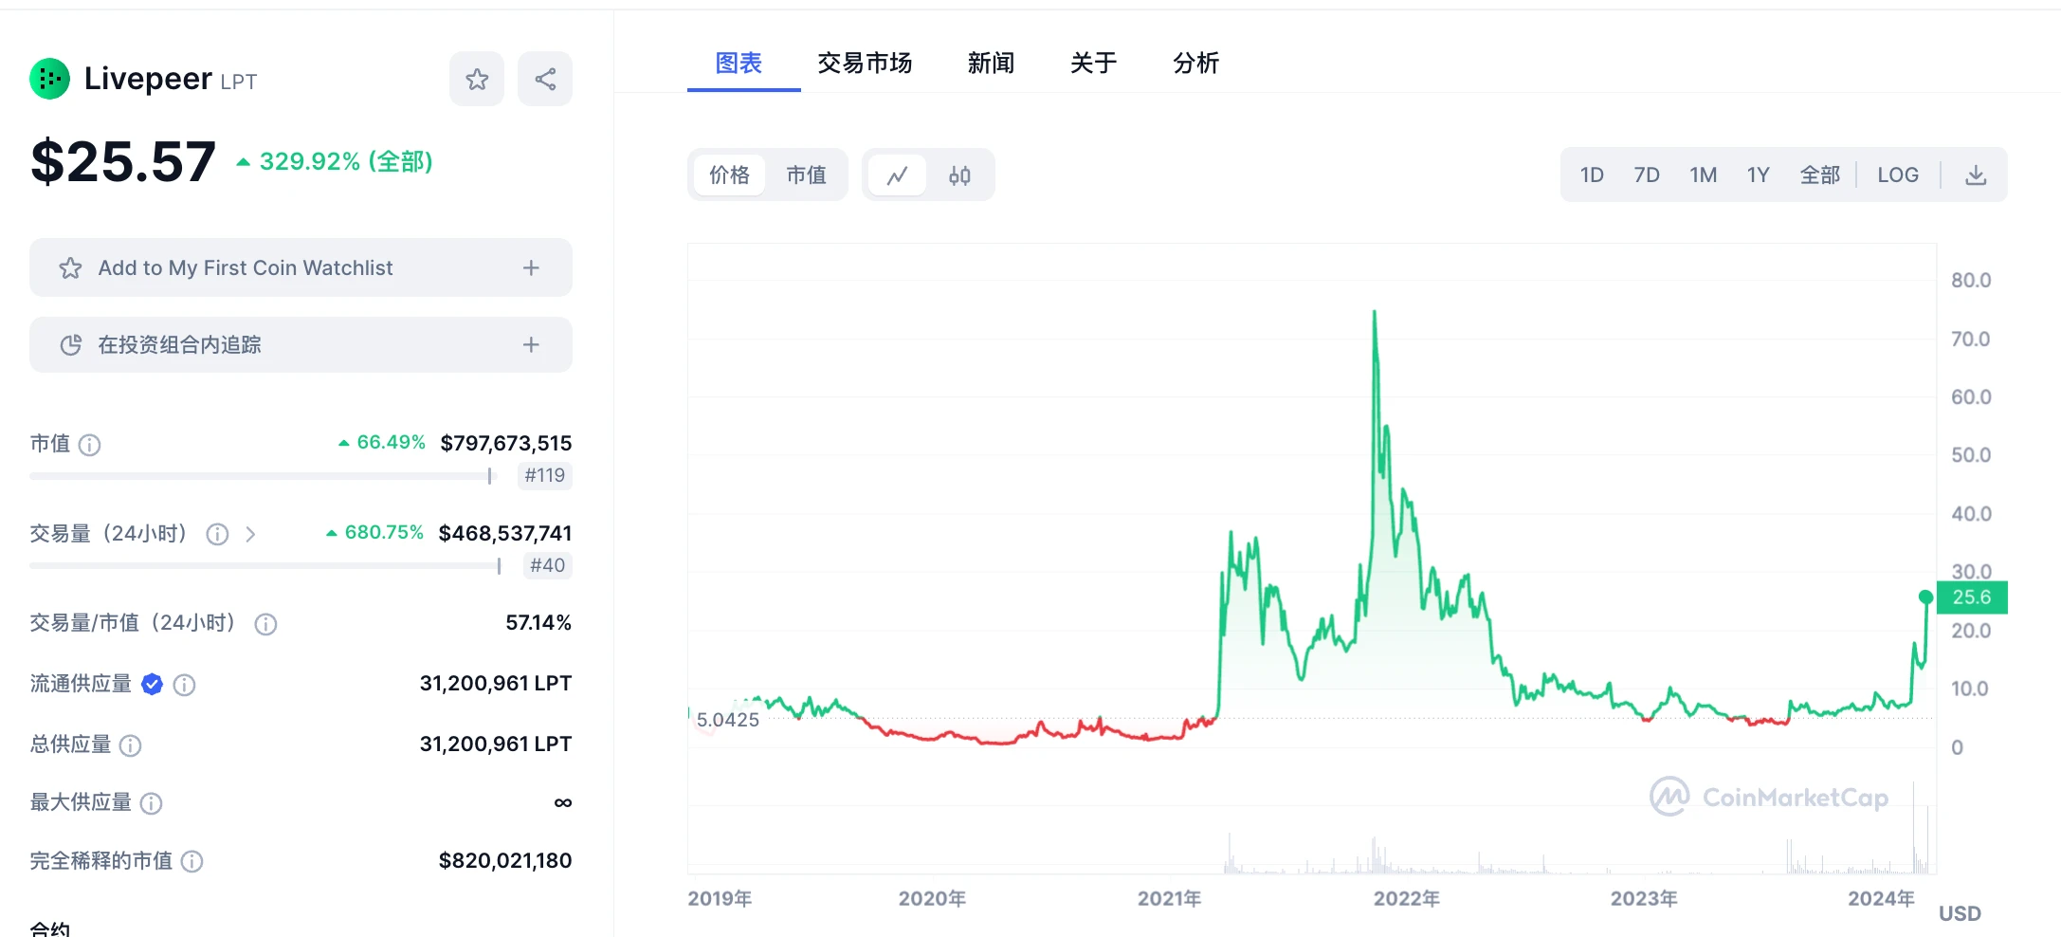Switch to the 交易市场 tab
2061x937 pixels.
865,63
